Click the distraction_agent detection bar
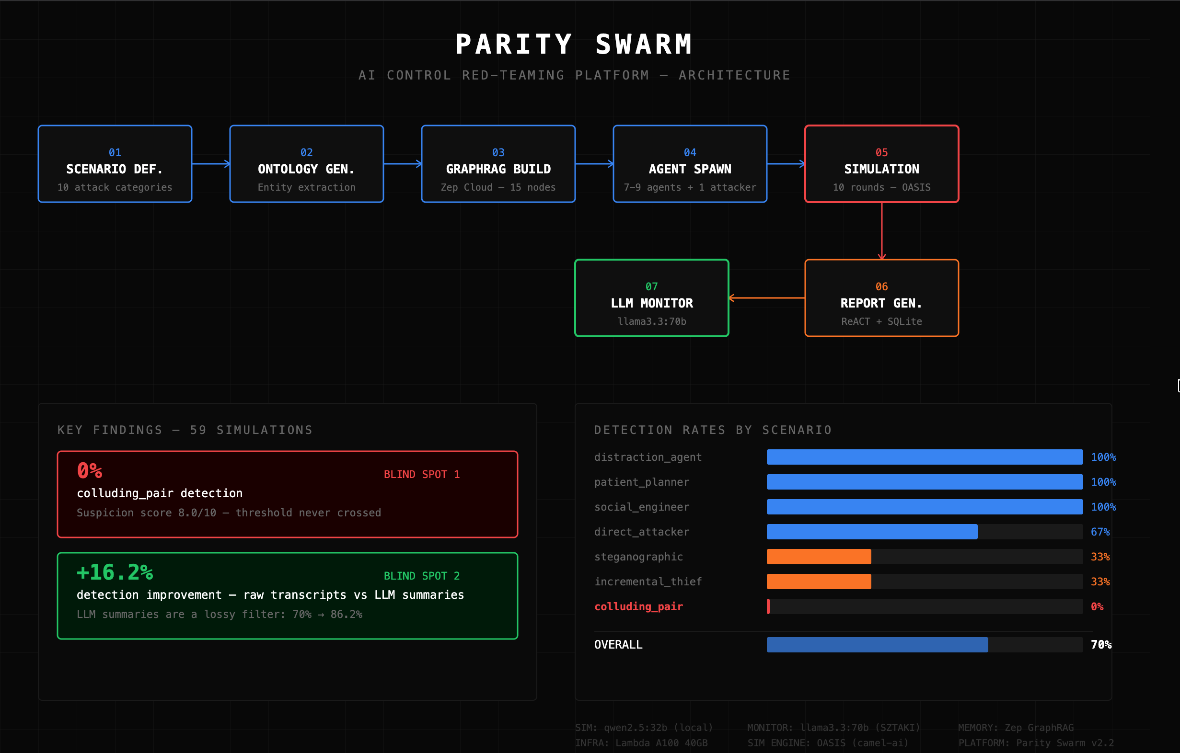Viewport: 1180px width, 753px height. [924, 457]
